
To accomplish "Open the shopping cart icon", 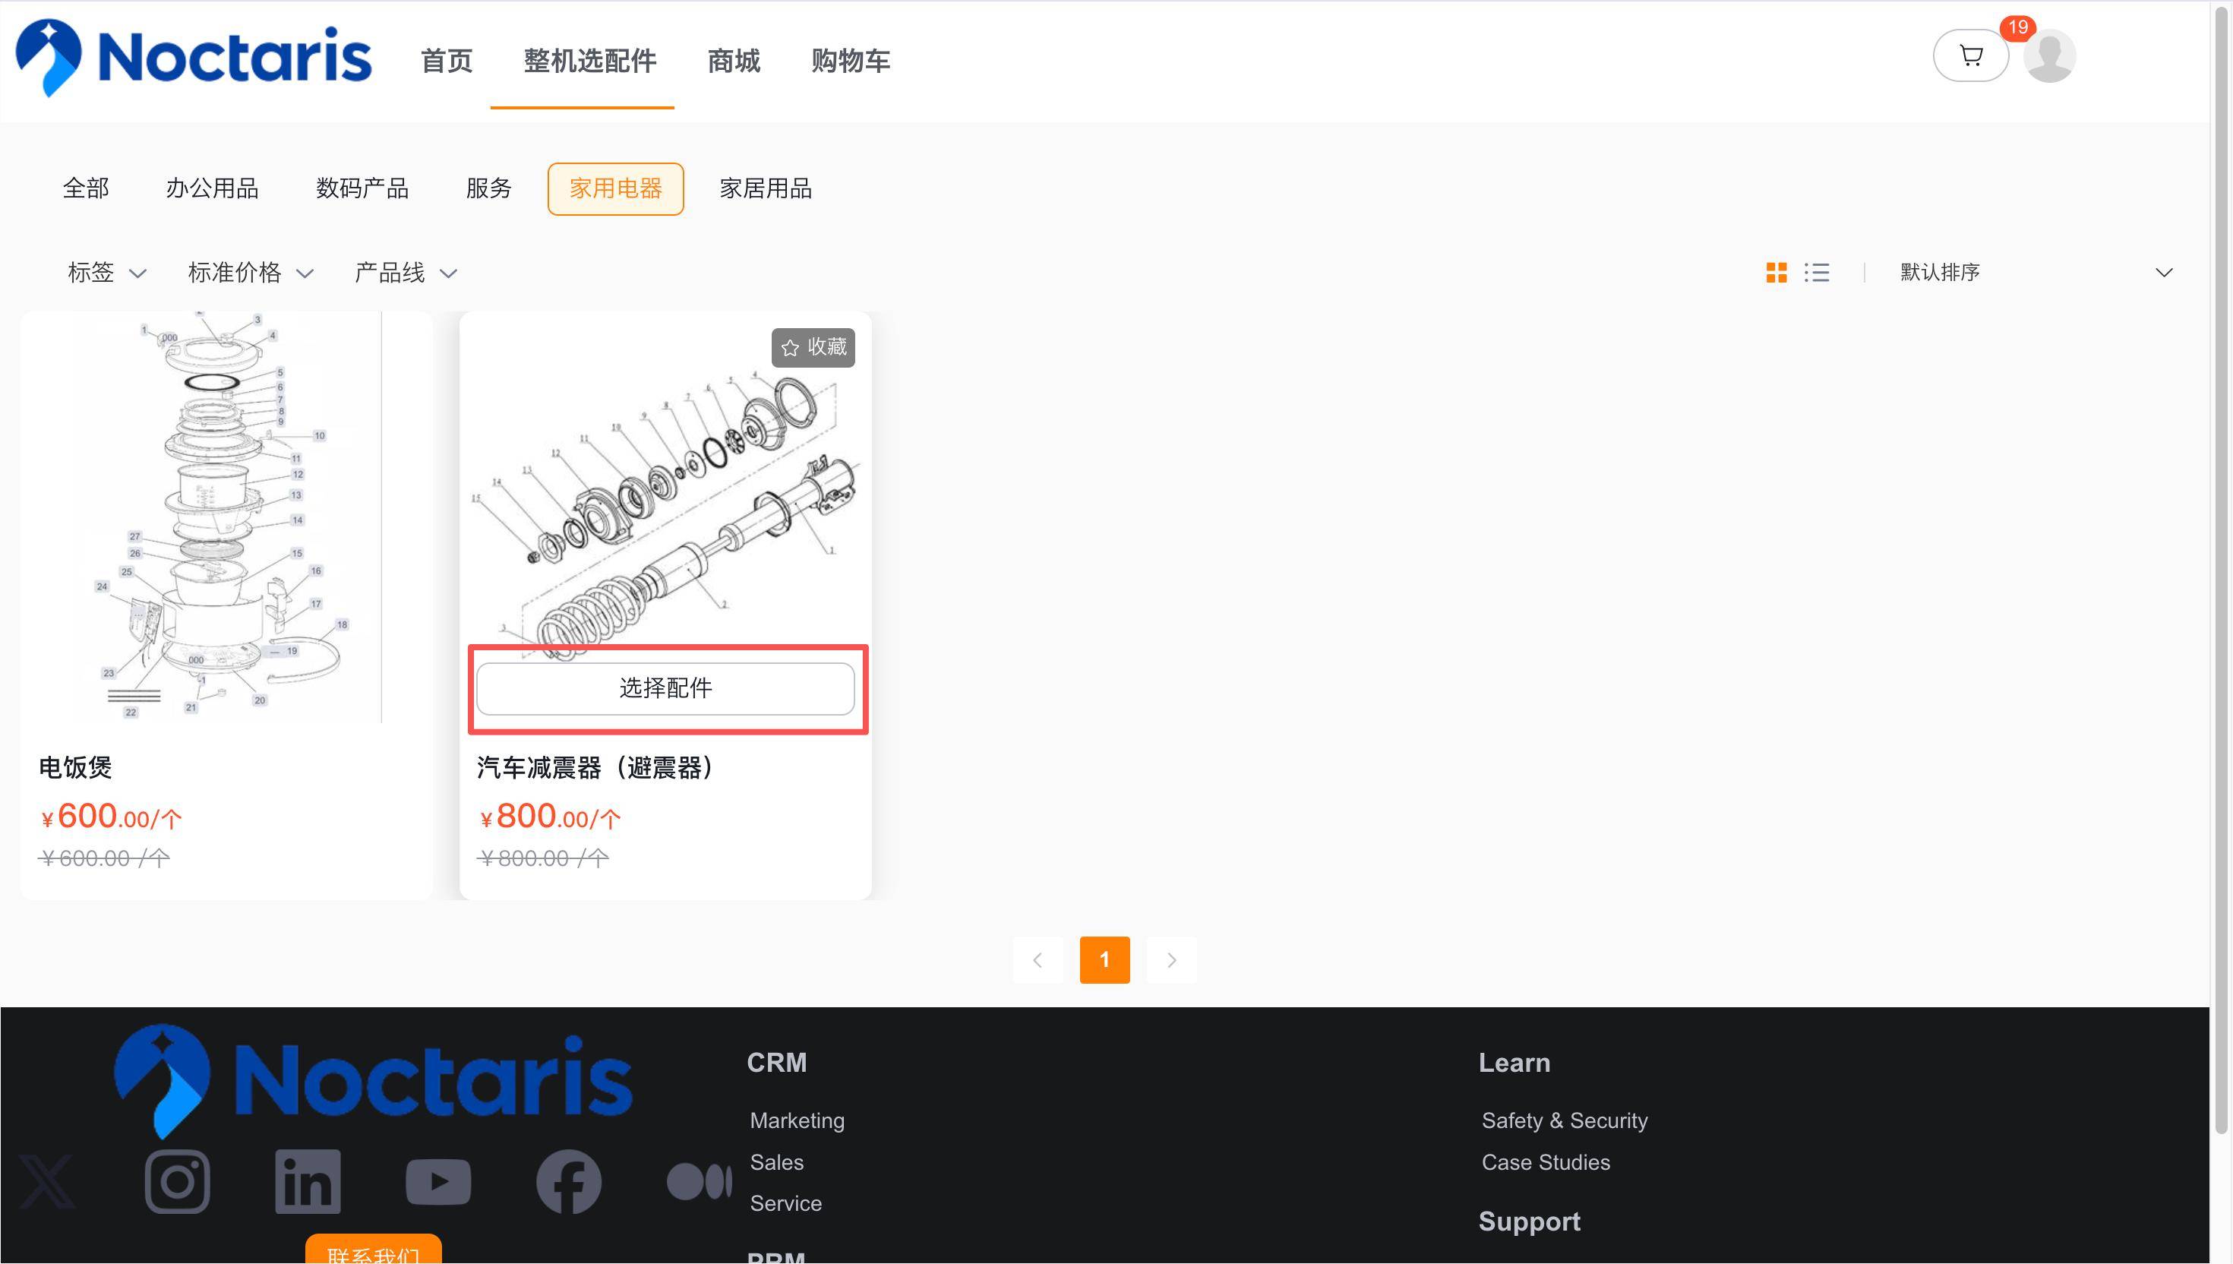I will (1970, 56).
